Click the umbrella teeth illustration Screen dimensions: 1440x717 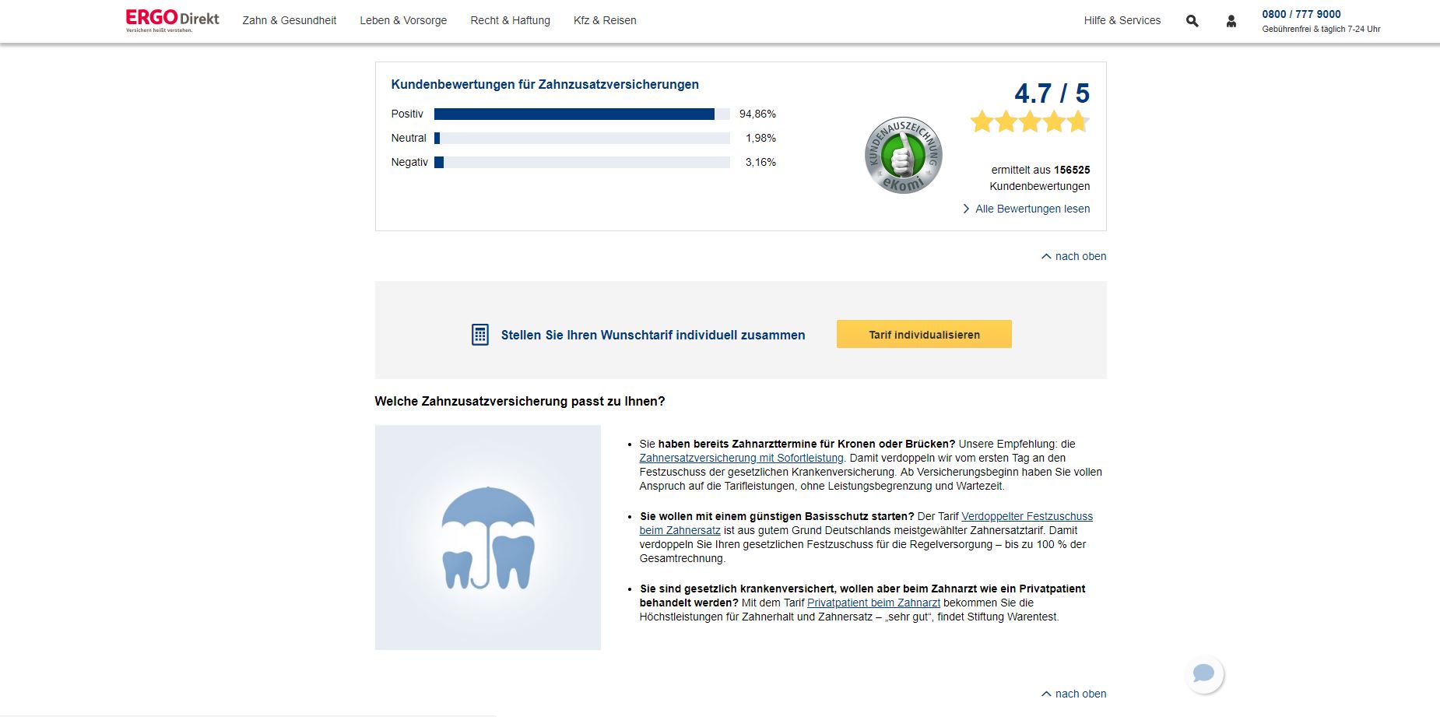[488, 537]
